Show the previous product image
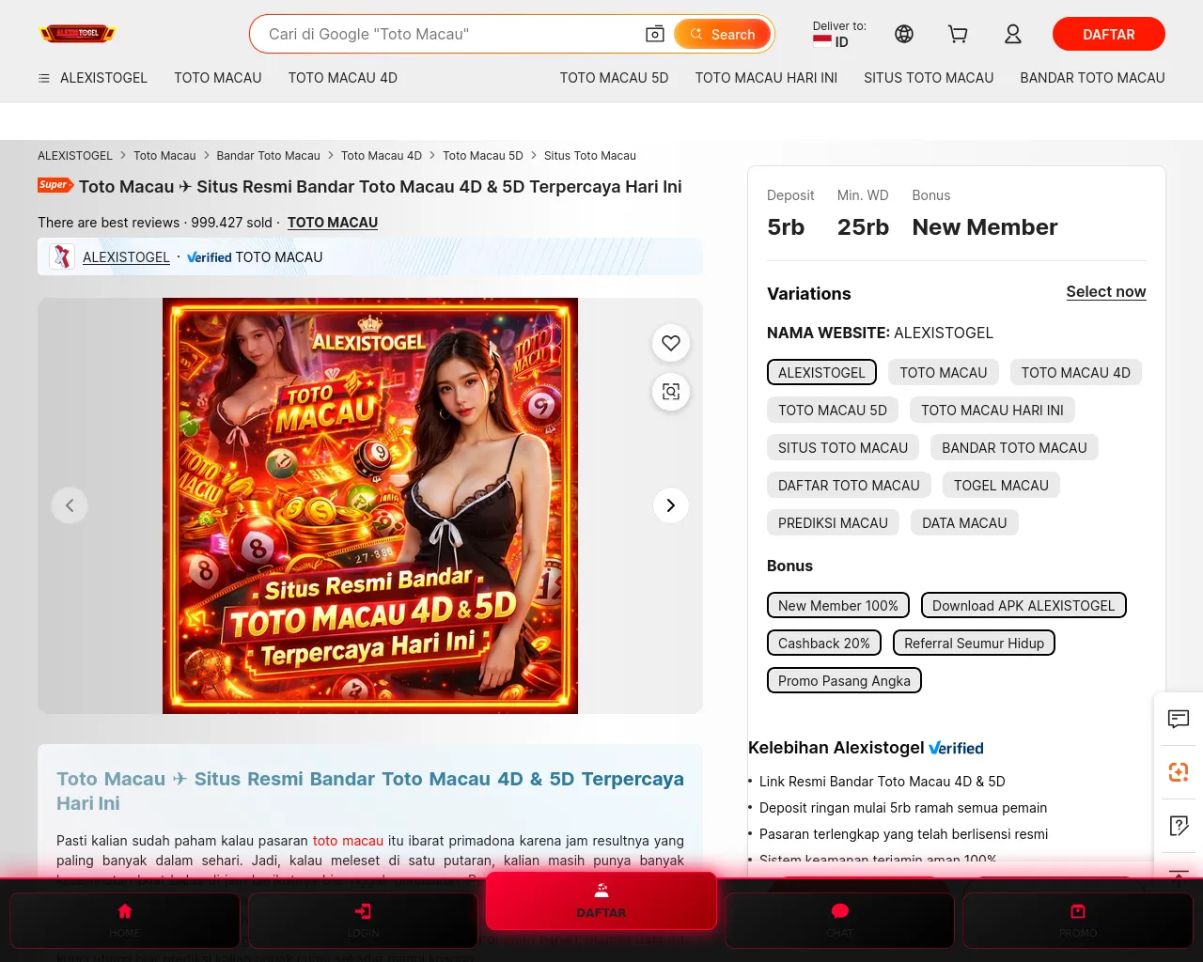The height and width of the screenshot is (962, 1203). (70, 505)
